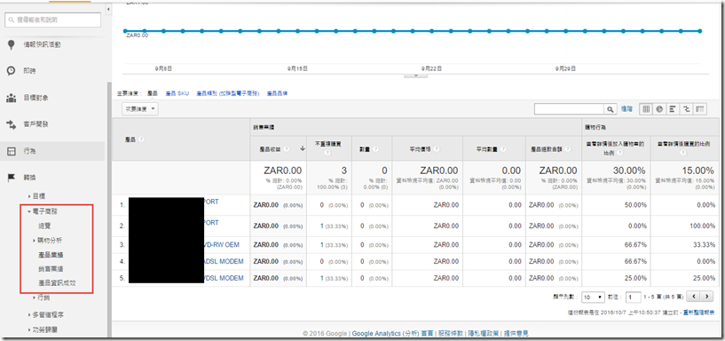
Task: Collapse the sidebar with the left arrow
Action: coord(108,9)
